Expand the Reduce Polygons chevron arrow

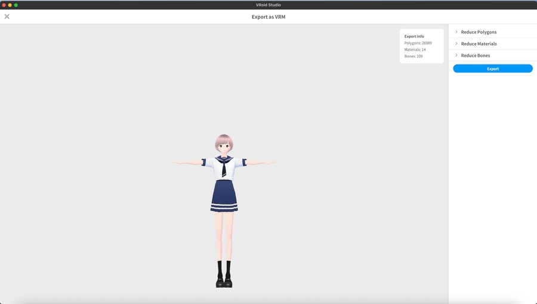click(456, 32)
